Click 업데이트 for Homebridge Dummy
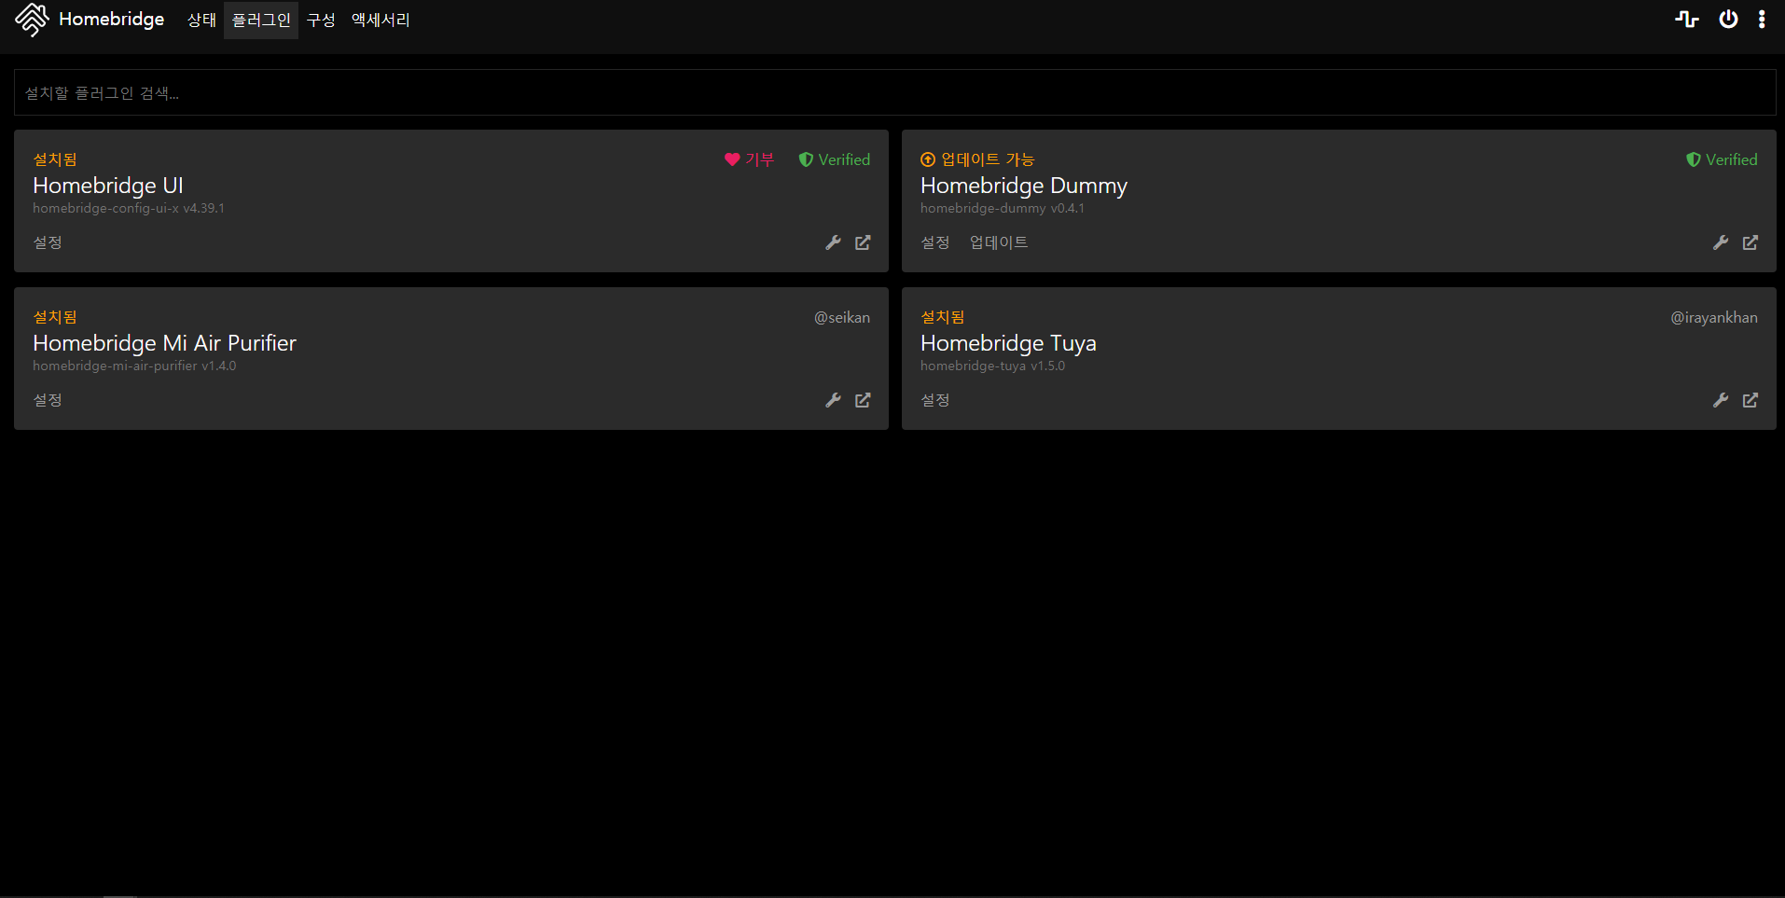Viewport: 1785px width, 898px height. click(x=999, y=242)
